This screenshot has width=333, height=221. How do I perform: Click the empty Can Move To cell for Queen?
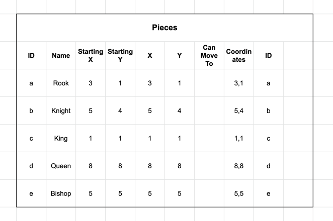pyautogui.click(x=209, y=166)
